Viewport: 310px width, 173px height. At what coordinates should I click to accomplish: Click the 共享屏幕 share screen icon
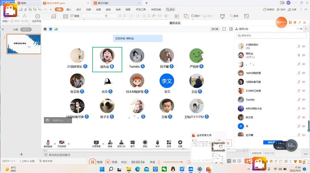click(x=96, y=143)
